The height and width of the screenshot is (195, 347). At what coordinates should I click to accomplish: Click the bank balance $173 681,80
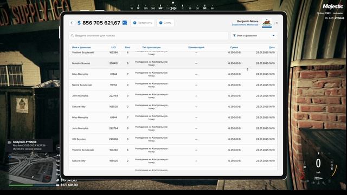69,185
